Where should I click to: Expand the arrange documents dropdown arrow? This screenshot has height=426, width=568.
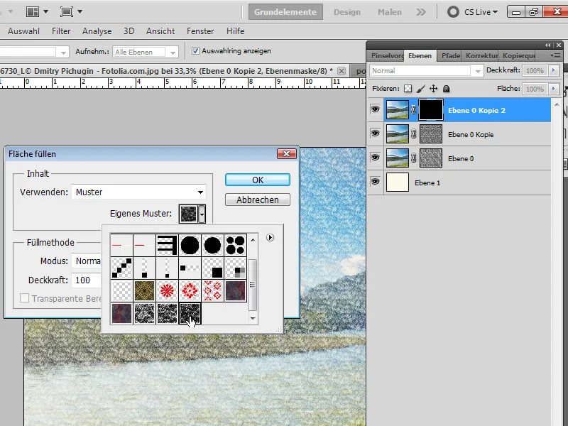point(45,11)
